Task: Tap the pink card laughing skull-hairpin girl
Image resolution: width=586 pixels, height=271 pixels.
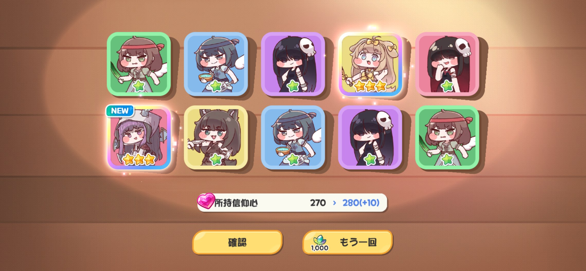Action: 447,64
